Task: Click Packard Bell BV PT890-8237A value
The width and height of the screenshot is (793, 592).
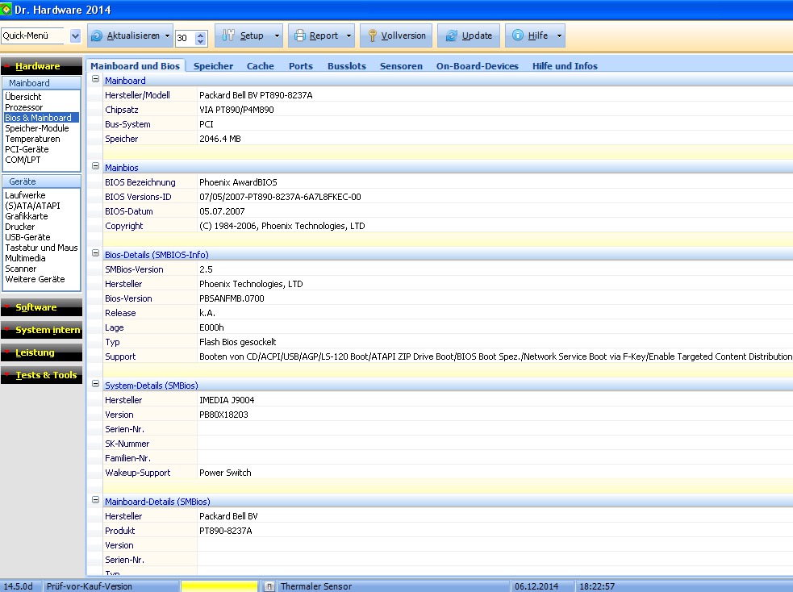Action: [256, 95]
